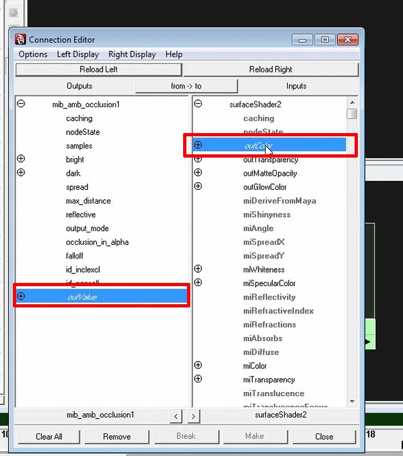Select the miDiffuse attribute
Viewport: 403px width, 456px height.
tap(261, 352)
